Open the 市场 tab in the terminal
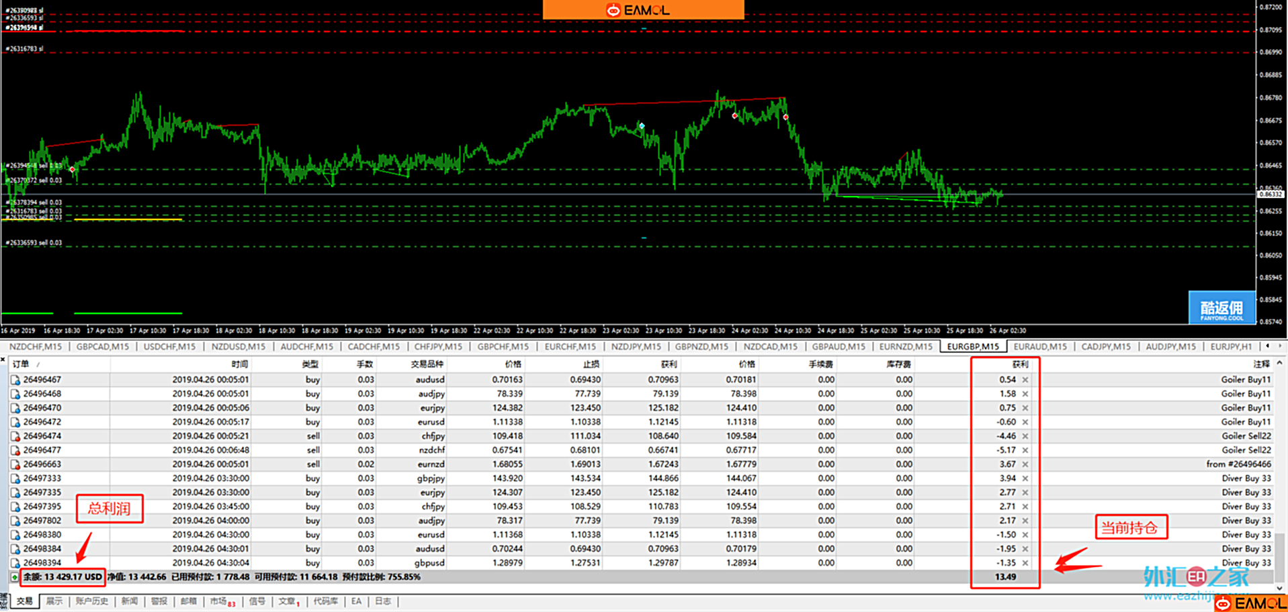The image size is (1288, 612). (218, 601)
